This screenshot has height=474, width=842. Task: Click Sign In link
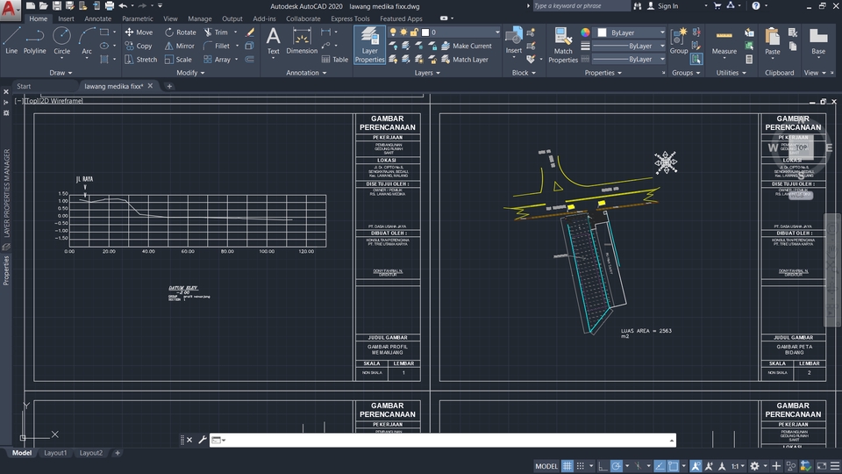(x=667, y=6)
